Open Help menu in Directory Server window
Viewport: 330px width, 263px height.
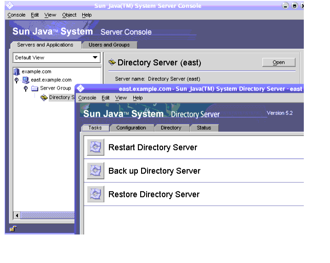pyautogui.click(x=137, y=98)
